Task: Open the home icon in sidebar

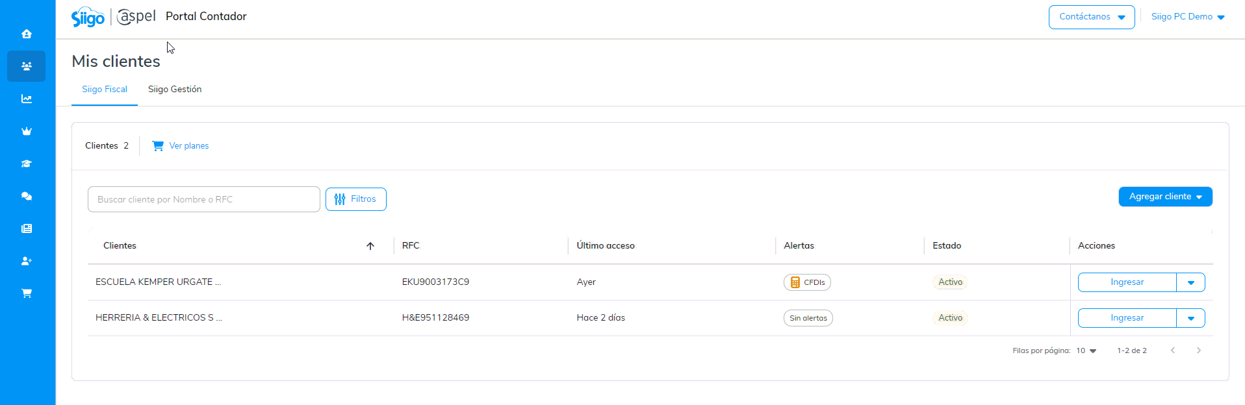Action: pyautogui.click(x=27, y=34)
